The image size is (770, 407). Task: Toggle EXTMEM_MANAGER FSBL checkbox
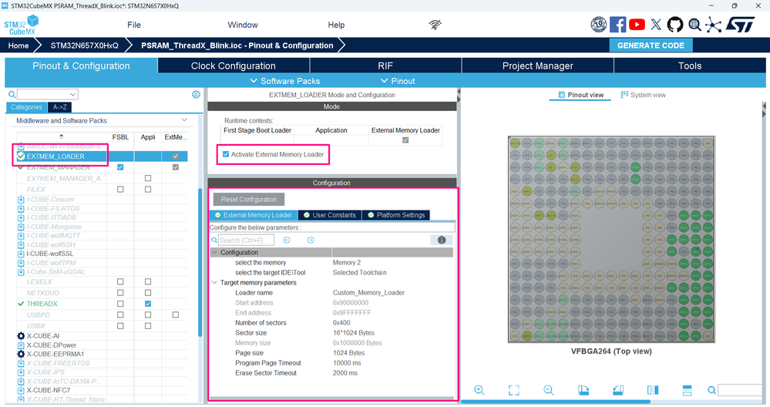coord(120,167)
